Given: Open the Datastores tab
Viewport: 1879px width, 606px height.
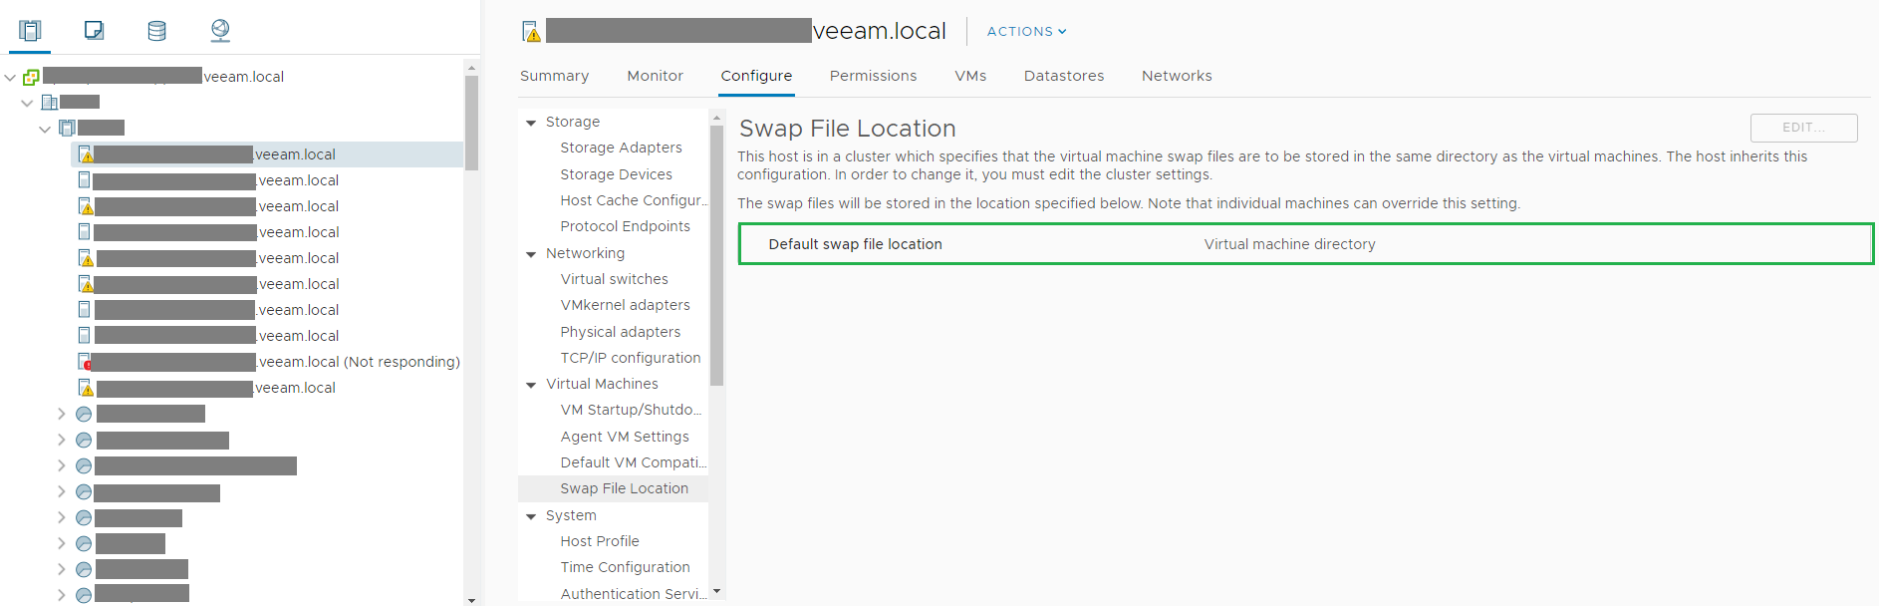Looking at the screenshot, I should click(x=1064, y=76).
